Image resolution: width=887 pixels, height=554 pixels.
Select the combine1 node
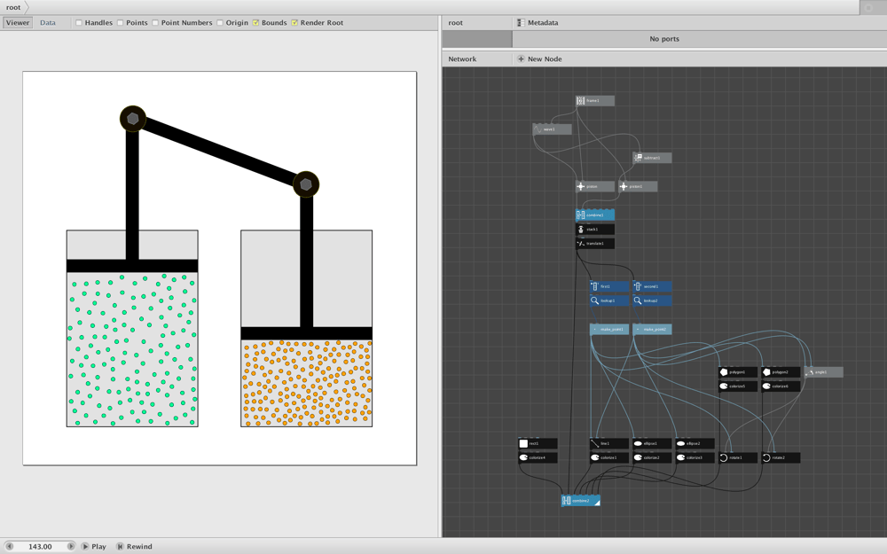(x=594, y=215)
